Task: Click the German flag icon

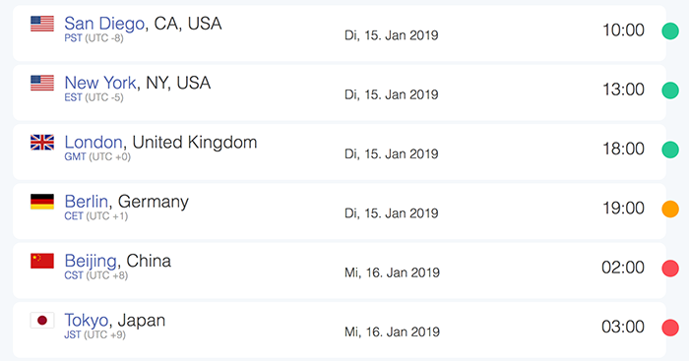Action: [42, 202]
